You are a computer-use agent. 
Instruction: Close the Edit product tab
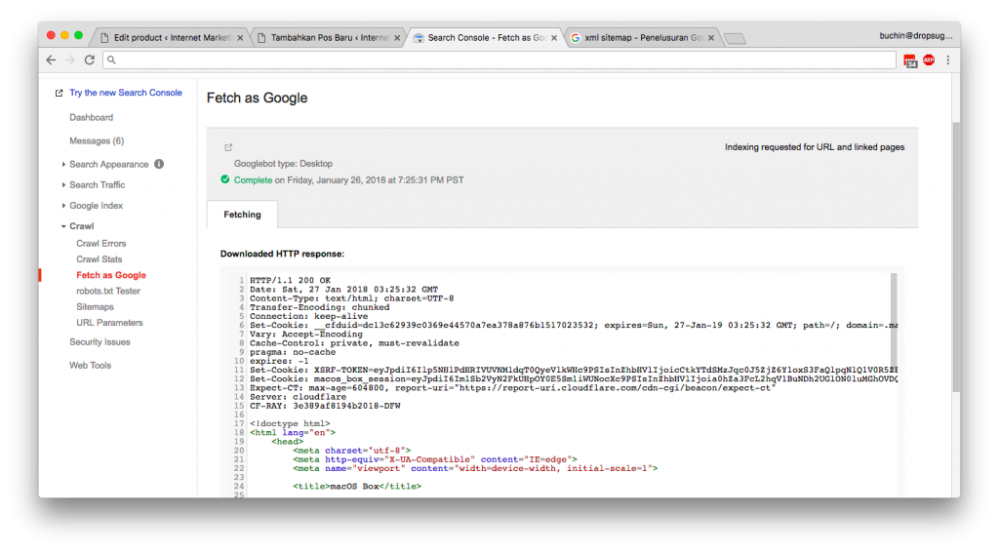coord(240,38)
